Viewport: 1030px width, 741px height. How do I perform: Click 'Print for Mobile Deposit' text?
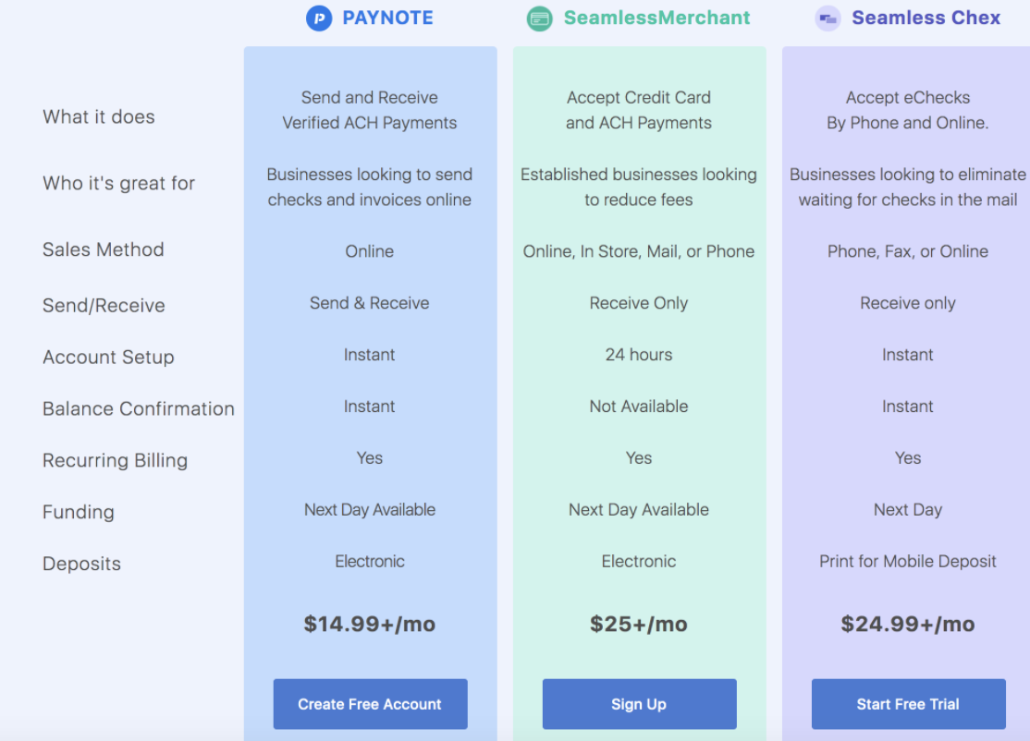pos(907,561)
